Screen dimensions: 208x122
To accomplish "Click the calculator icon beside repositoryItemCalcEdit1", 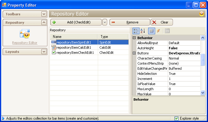I will (54, 47).
